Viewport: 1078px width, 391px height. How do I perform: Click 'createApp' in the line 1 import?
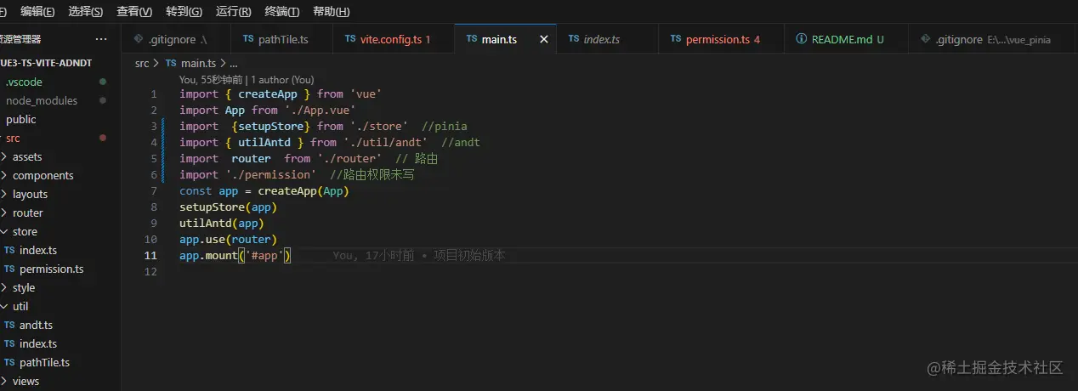(268, 93)
